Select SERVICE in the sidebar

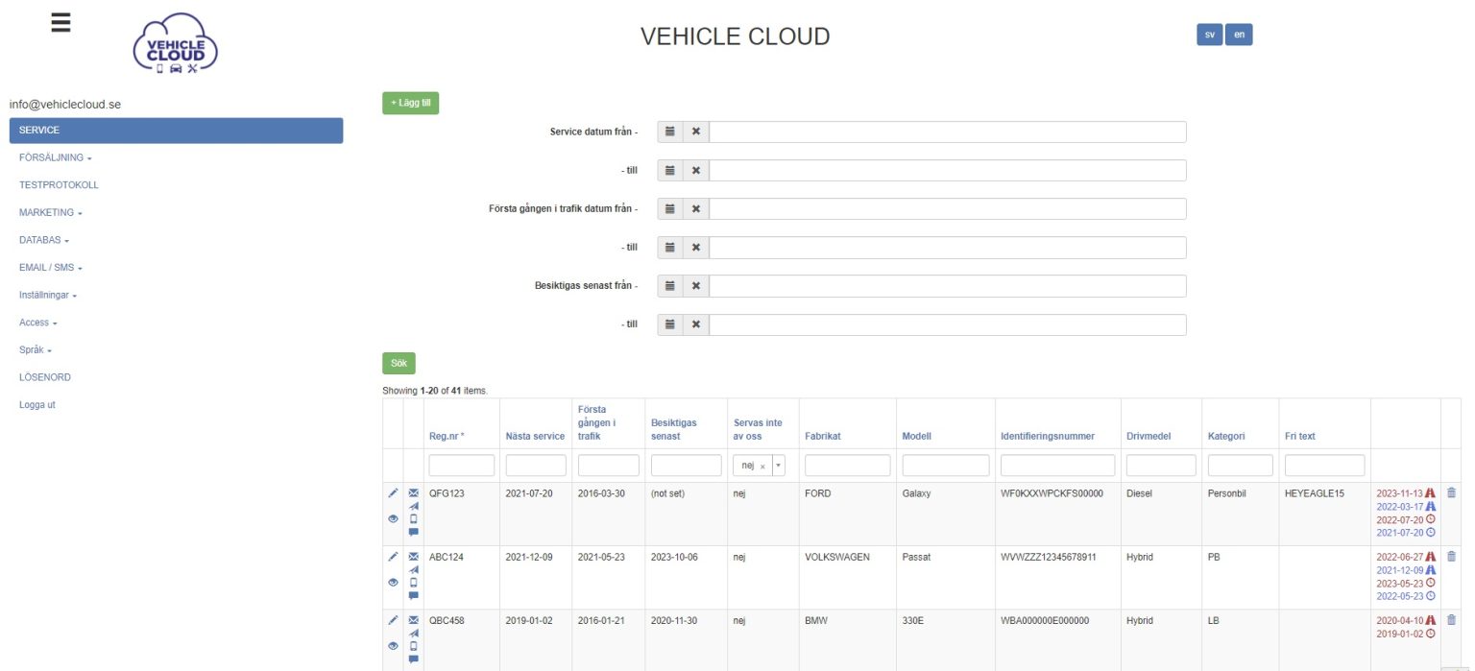[x=176, y=131]
